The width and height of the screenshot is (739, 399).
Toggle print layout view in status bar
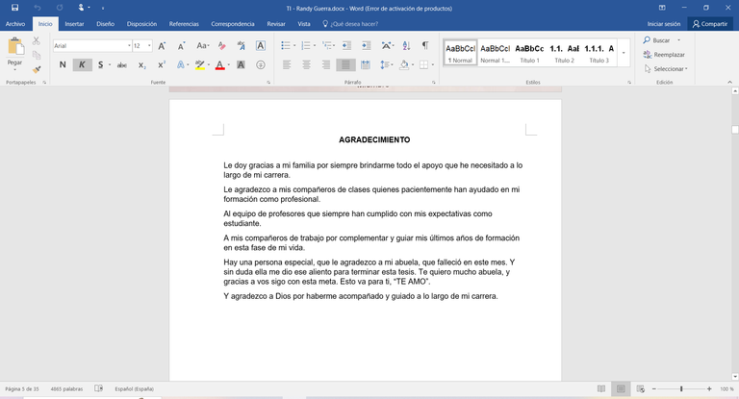point(621,388)
